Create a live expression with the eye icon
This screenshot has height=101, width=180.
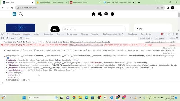coord(21,38)
